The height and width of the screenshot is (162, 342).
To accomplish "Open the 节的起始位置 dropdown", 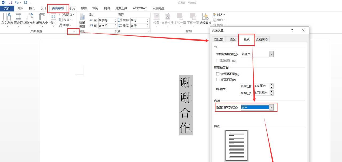I will click(x=271, y=54).
